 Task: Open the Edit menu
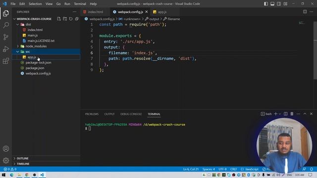tap(22, 3)
